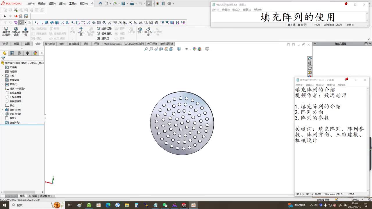372x209 pixels.
Task: Click the SOLIDWORKS Resources home icon in the task pane
Action: coord(310,59)
